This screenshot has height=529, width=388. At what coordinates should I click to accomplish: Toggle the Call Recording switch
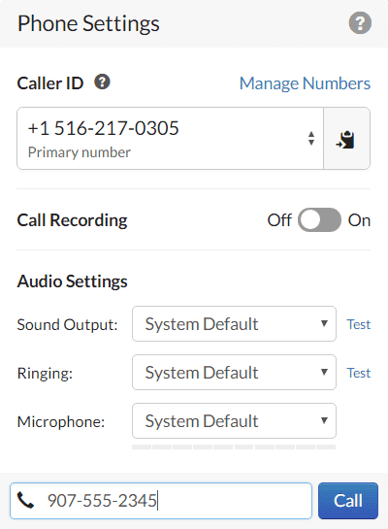pos(319,220)
